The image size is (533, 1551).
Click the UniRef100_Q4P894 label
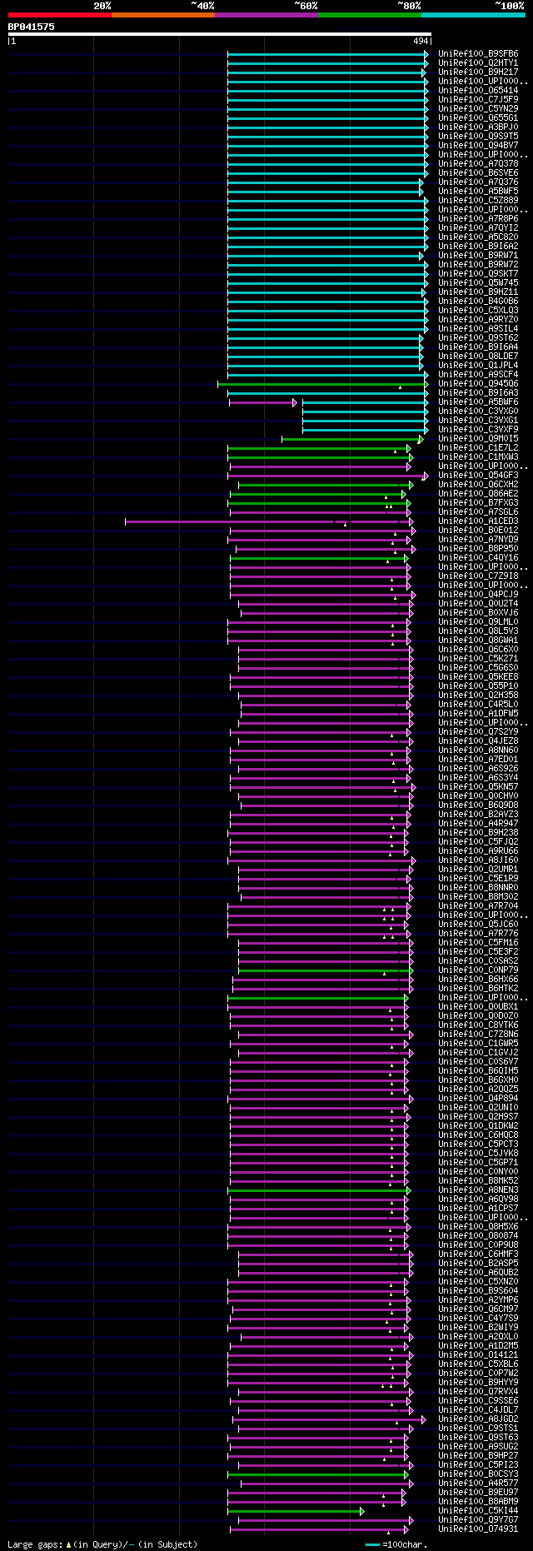(x=478, y=1099)
